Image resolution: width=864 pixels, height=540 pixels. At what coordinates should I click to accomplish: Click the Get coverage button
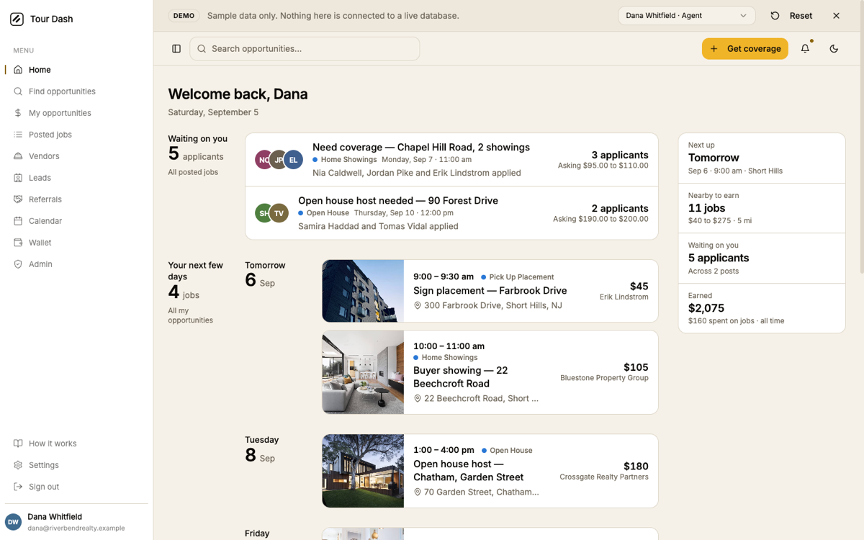point(745,49)
